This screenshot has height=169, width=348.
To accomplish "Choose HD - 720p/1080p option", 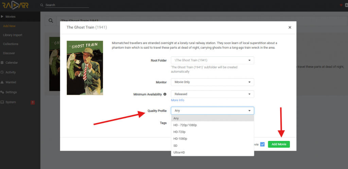I will (x=212, y=125).
